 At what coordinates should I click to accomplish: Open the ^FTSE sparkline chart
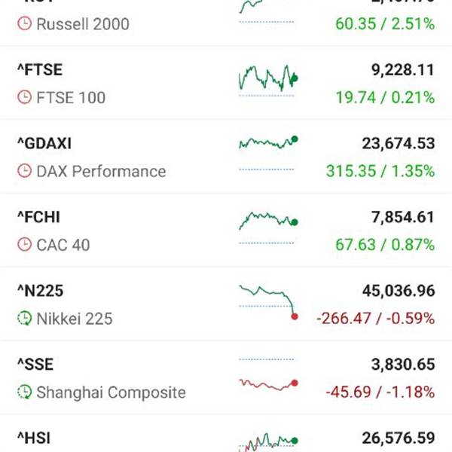click(x=268, y=81)
